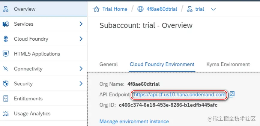Click the Cloud Foundry icon in sidebar
Image resolution: width=260 pixels, height=126 pixels.
[x=6, y=39]
